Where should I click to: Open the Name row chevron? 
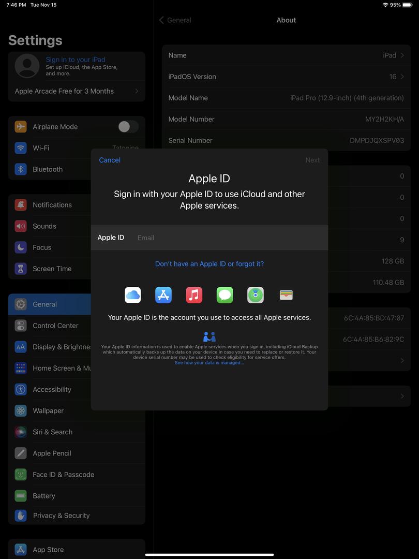(x=402, y=55)
